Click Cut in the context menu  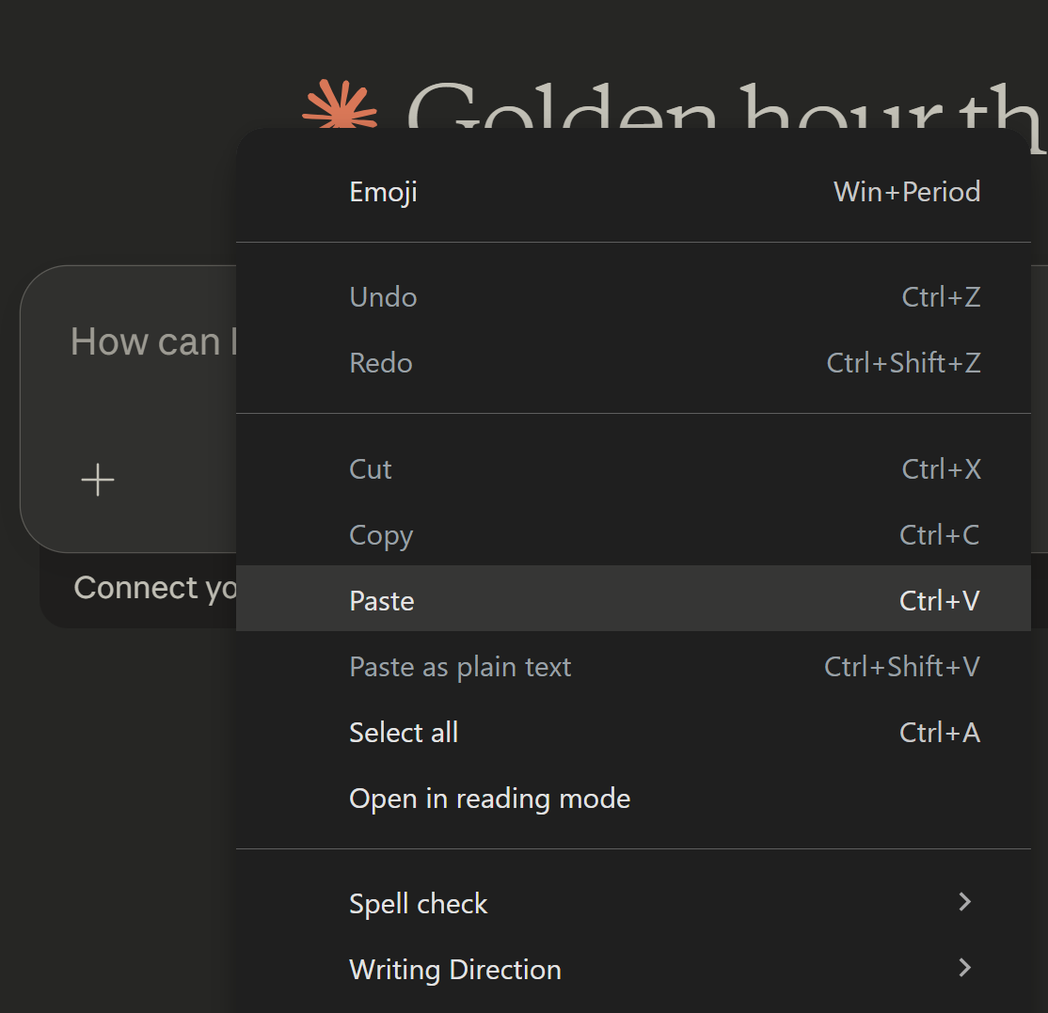click(x=371, y=469)
